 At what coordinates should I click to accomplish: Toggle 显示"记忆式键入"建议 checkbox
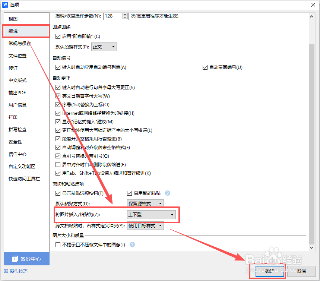pyautogui.click(x=58, y=122)
